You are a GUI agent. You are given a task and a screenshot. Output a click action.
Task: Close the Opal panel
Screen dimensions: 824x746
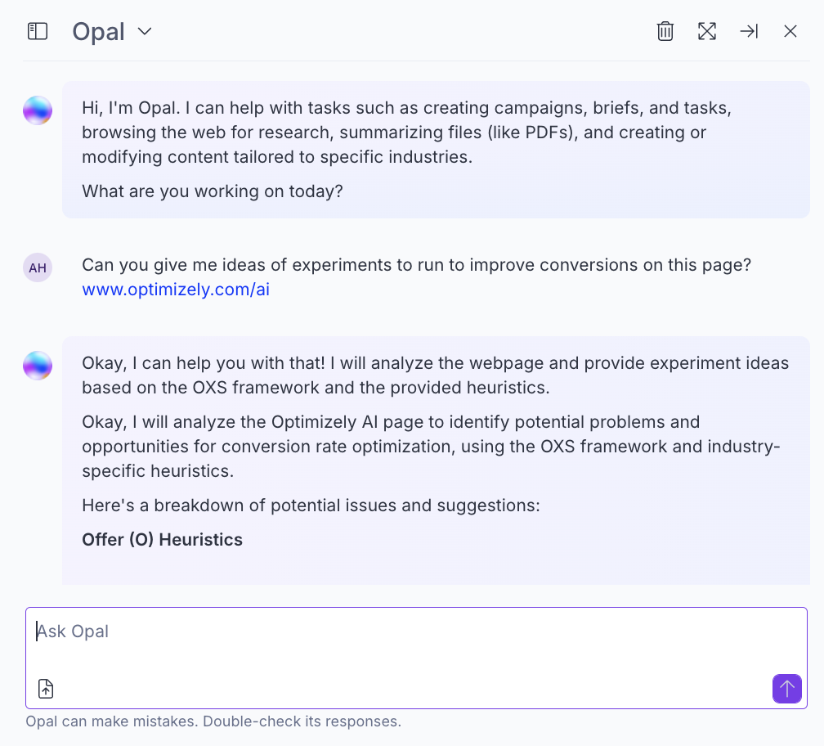point(790,30)
